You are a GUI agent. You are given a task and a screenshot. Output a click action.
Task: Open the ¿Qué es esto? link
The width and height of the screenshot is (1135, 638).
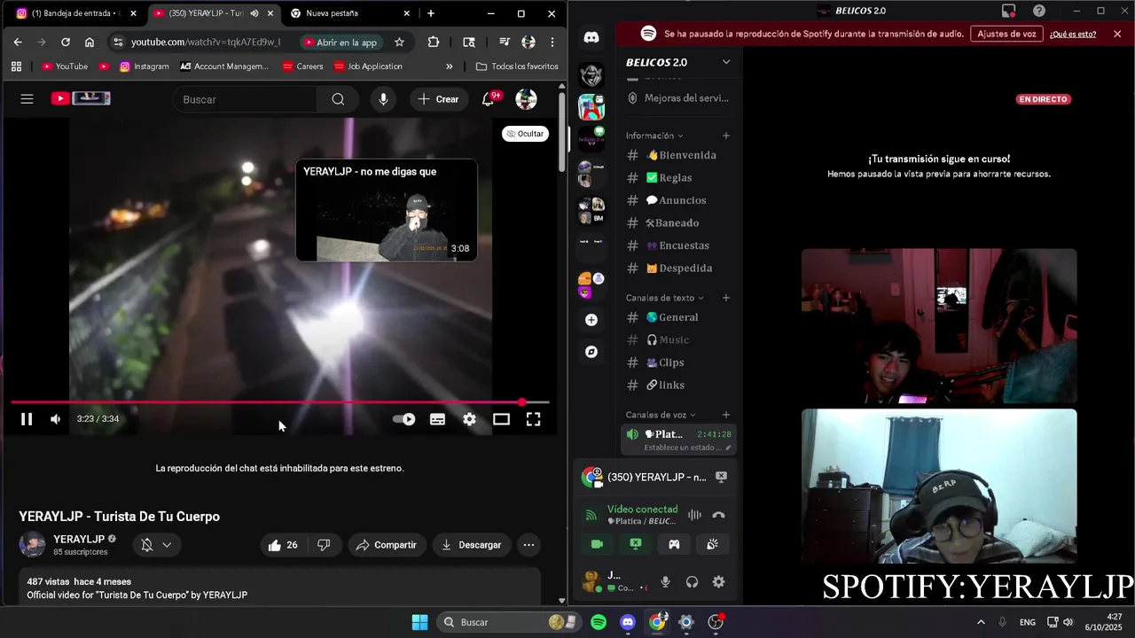pyautogui.click(x=1073, y=34)
